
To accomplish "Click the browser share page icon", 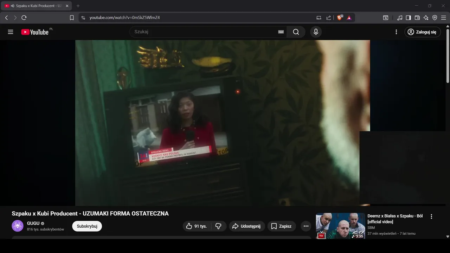I will [x=329, y=18].
